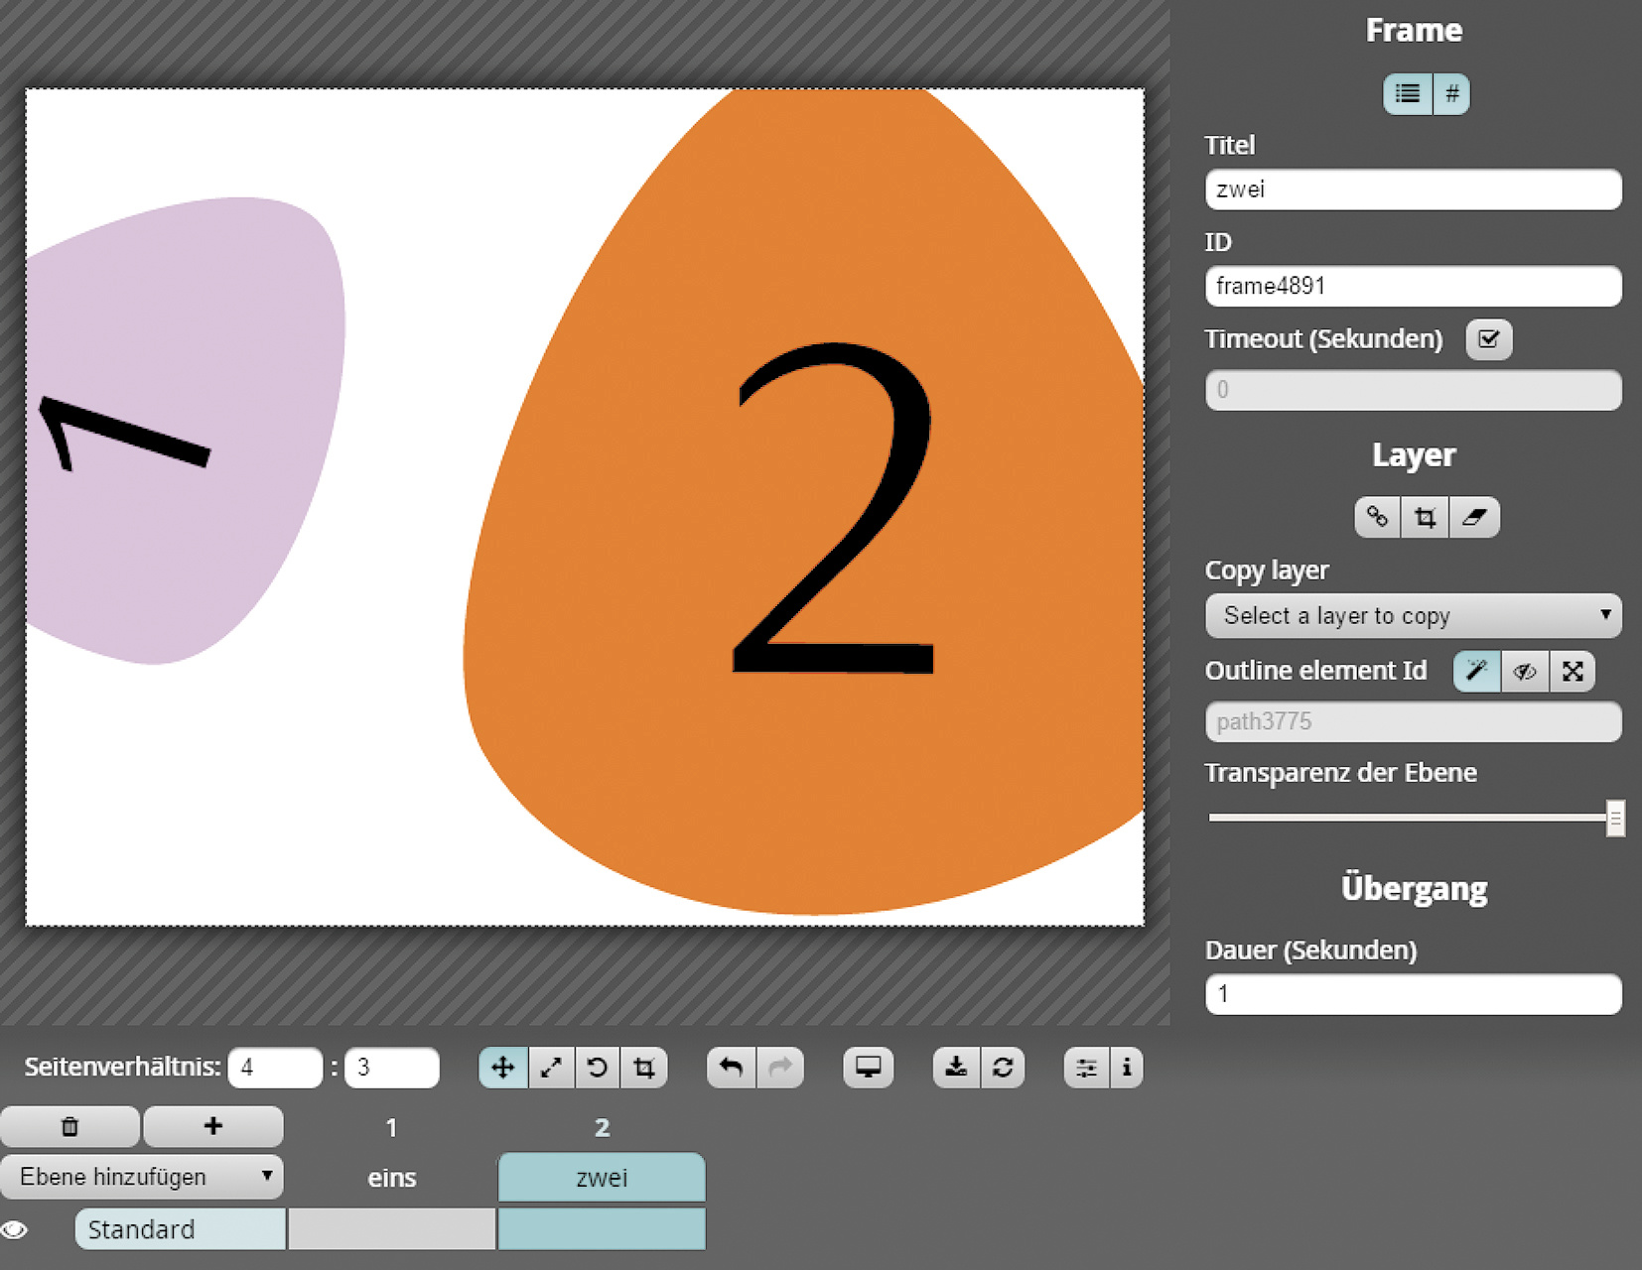Click the clip icon in Layer section

(1425, 517)
